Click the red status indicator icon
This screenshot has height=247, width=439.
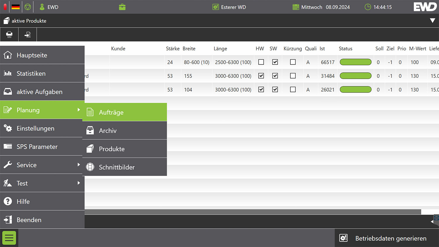5,7
